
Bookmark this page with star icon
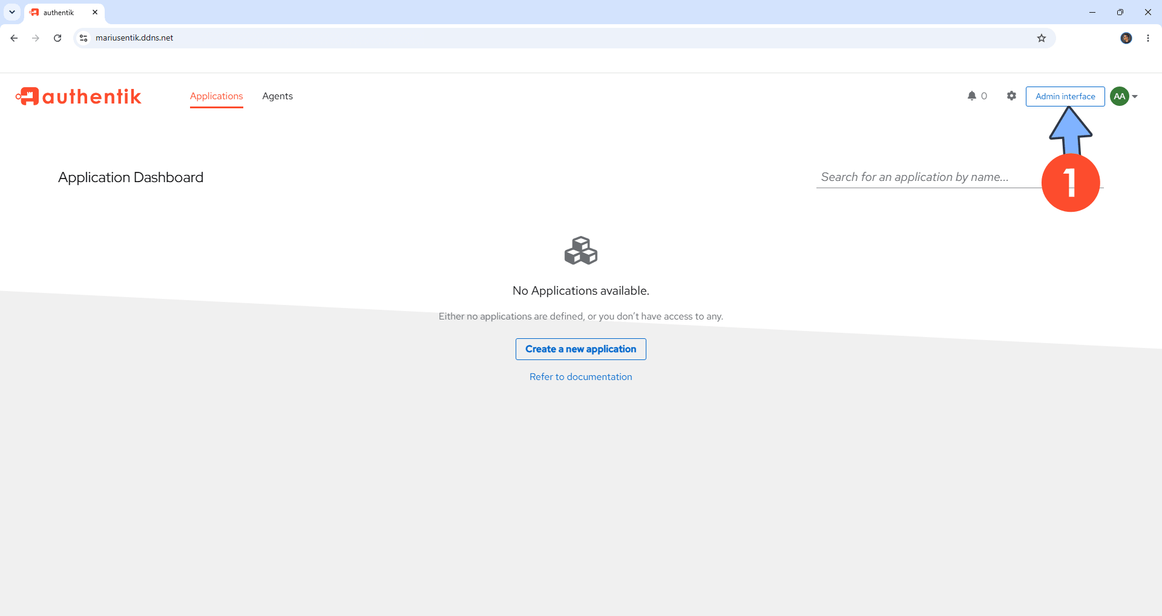click(1041, 38)
